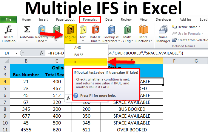Click the fx icon beside formula bar
This screenshot has width=208, height=132.
[41, 53]
